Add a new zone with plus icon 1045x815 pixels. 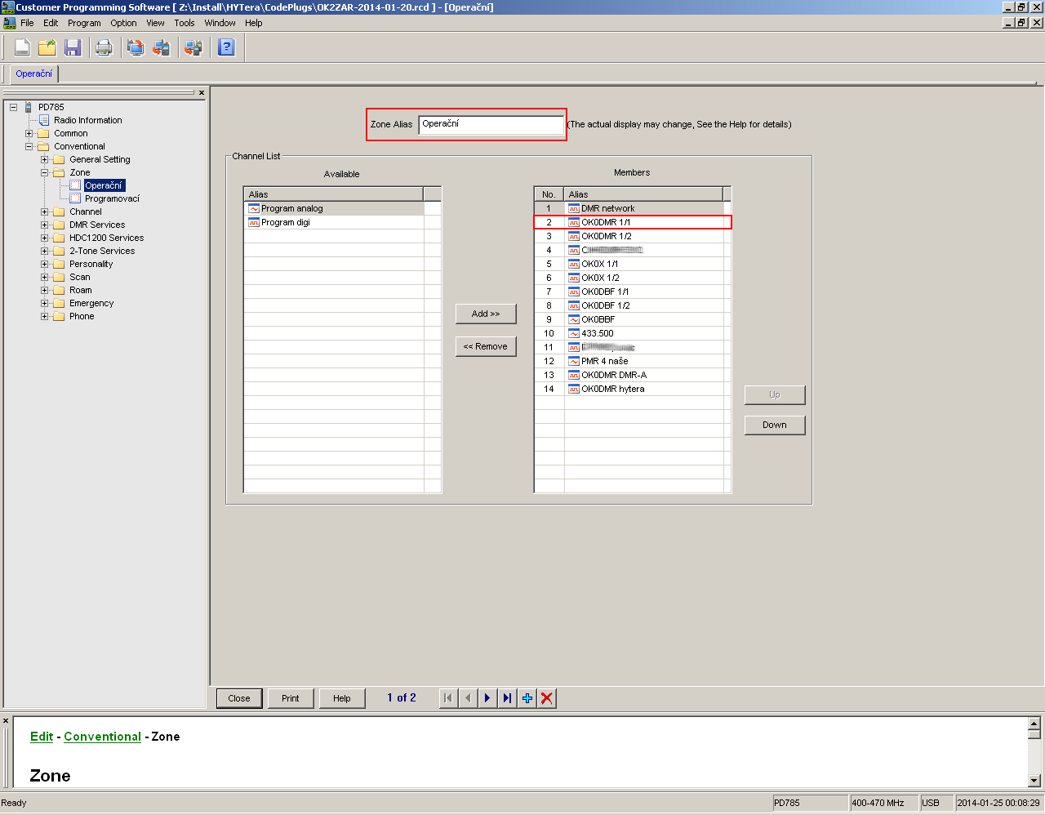pos(527,698)
